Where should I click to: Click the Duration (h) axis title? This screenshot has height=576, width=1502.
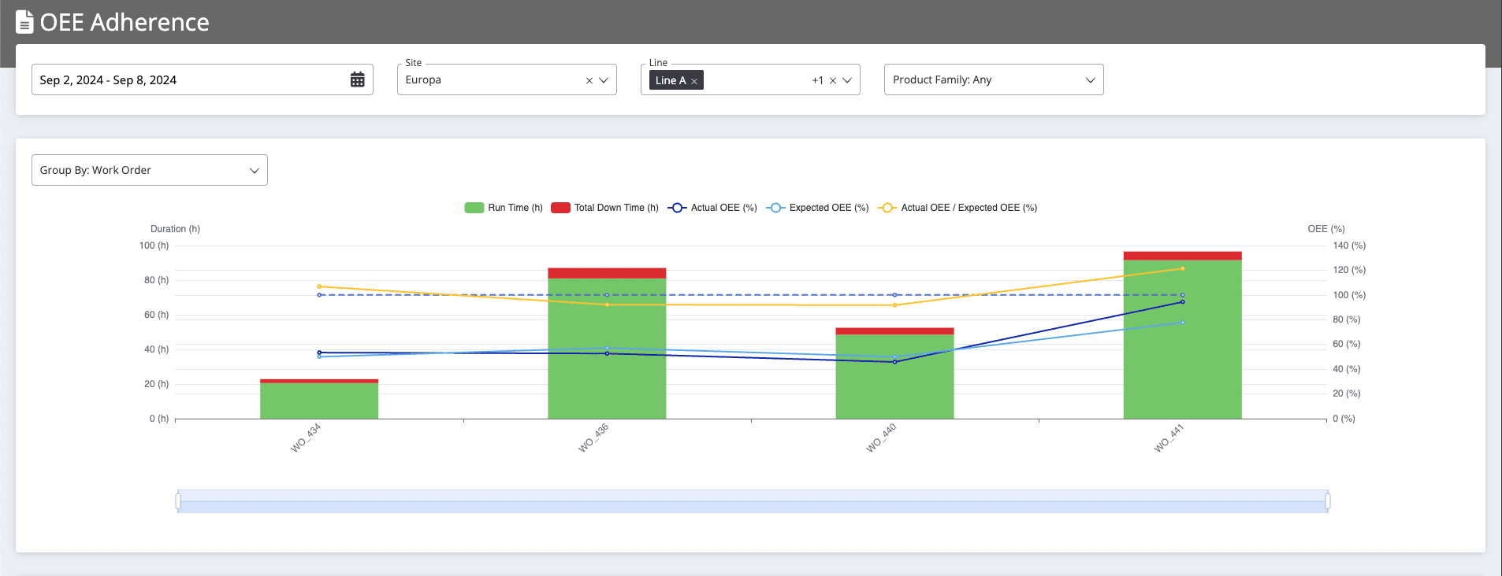pos(175,229)
